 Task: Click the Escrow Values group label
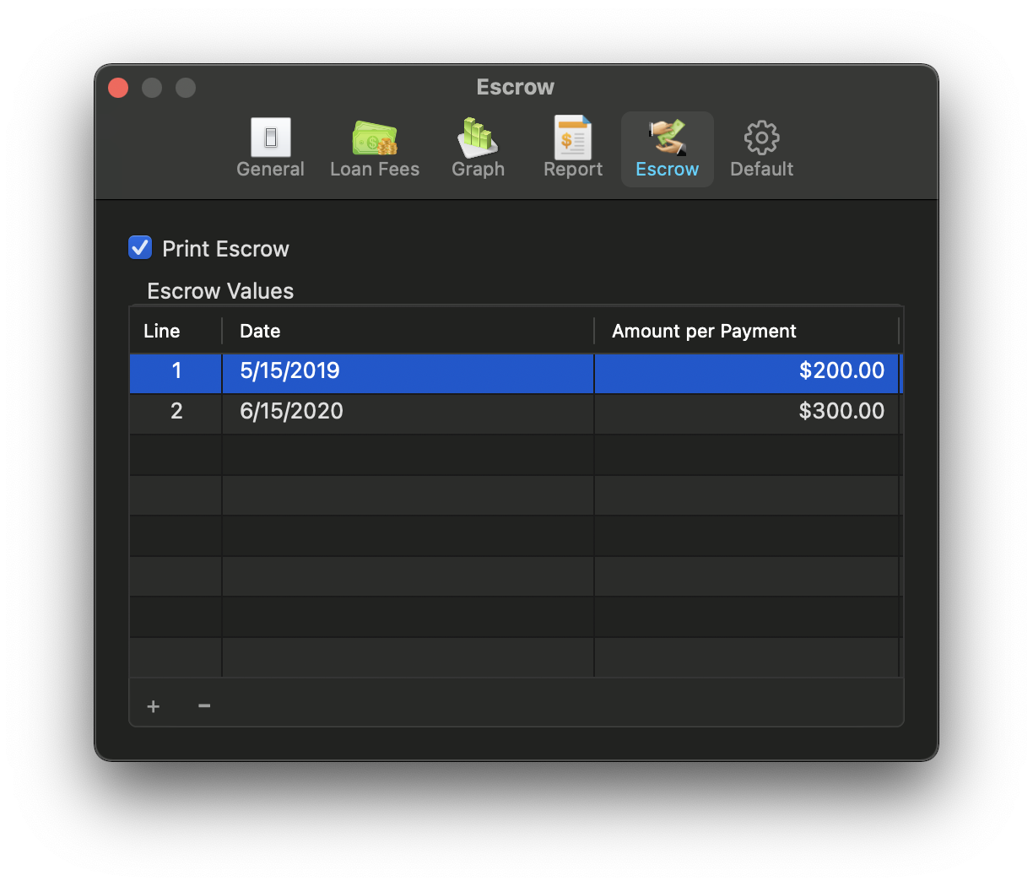tap(220, 290)
